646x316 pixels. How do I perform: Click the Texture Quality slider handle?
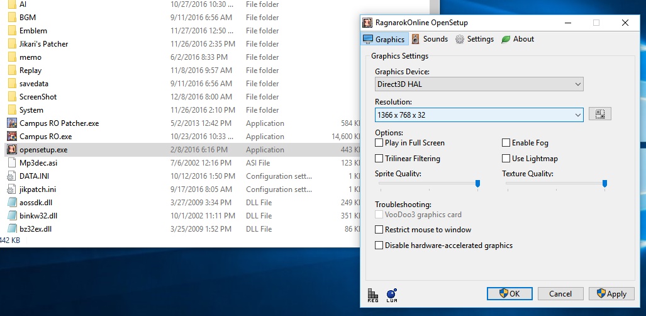[x=605, y=184]
